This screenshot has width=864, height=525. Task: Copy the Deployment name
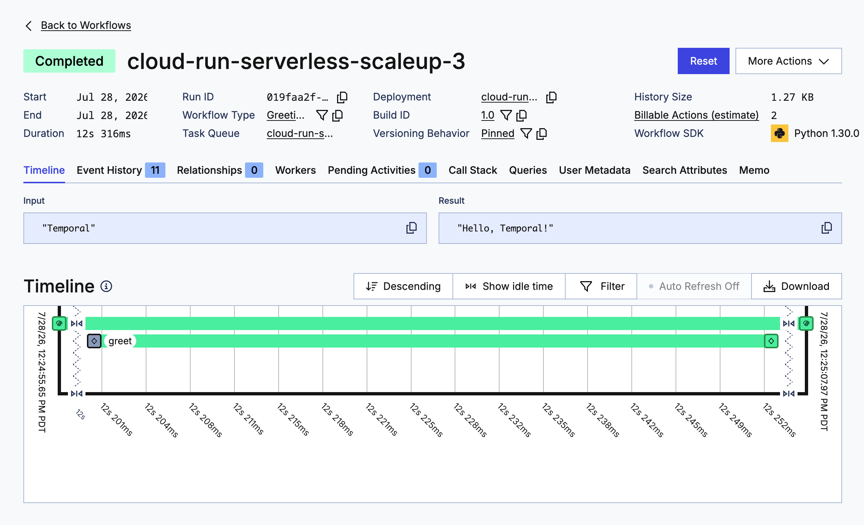pos(551,97)
